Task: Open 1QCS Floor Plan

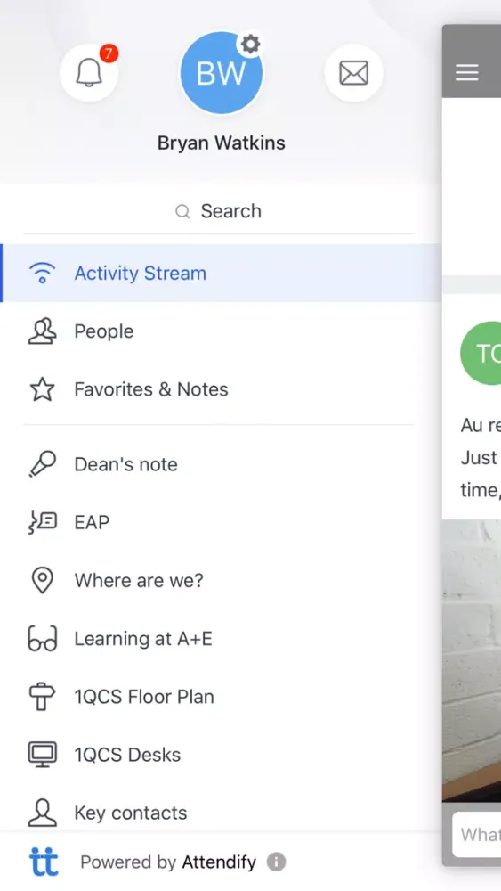Action: click(221, 697)
